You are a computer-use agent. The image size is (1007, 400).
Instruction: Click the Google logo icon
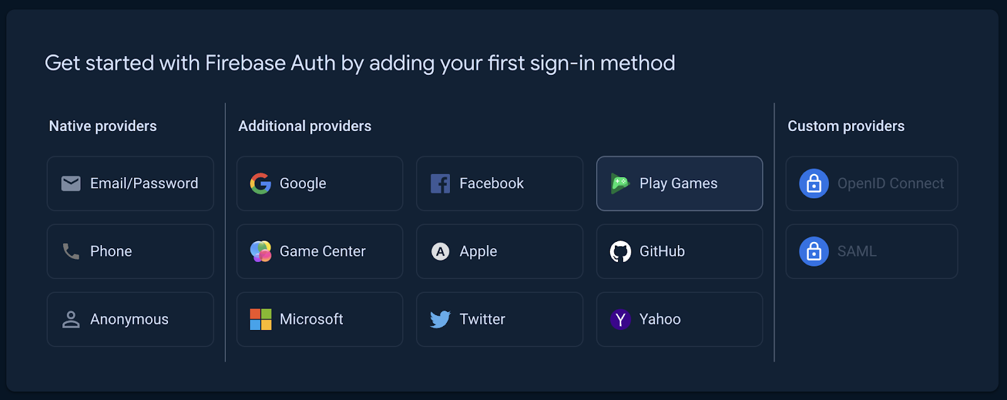261,183
